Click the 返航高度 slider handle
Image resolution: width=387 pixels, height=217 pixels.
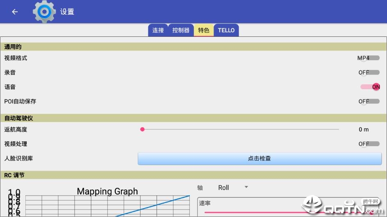[x=143, y=129]
